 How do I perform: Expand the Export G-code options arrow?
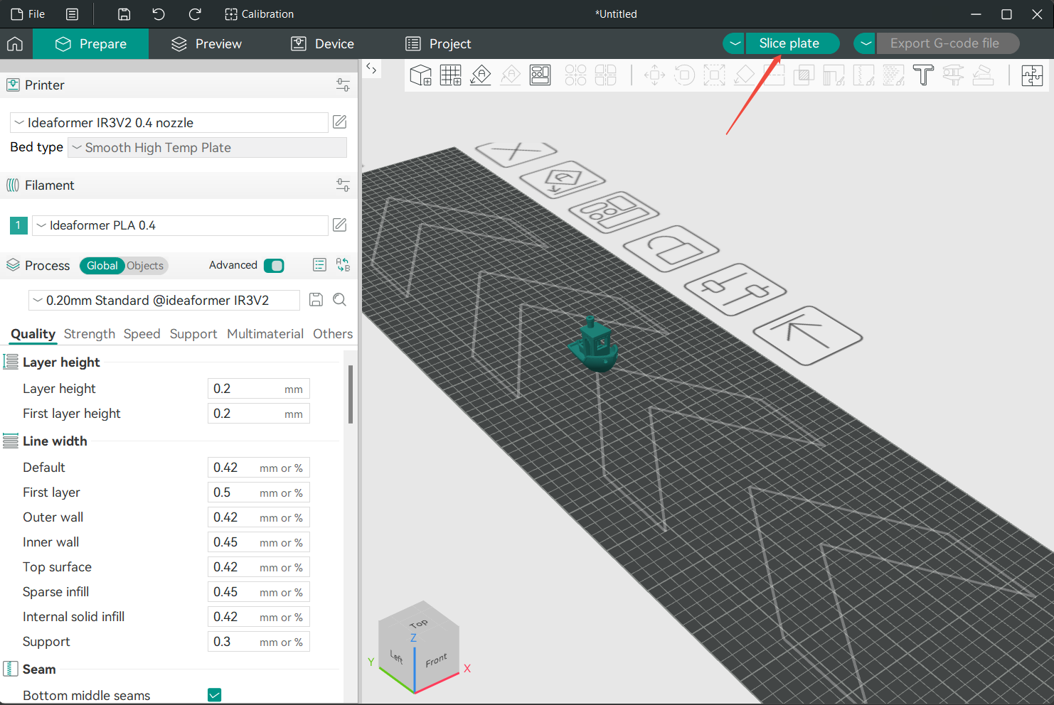pyautogui.click(x=865, y=43)
